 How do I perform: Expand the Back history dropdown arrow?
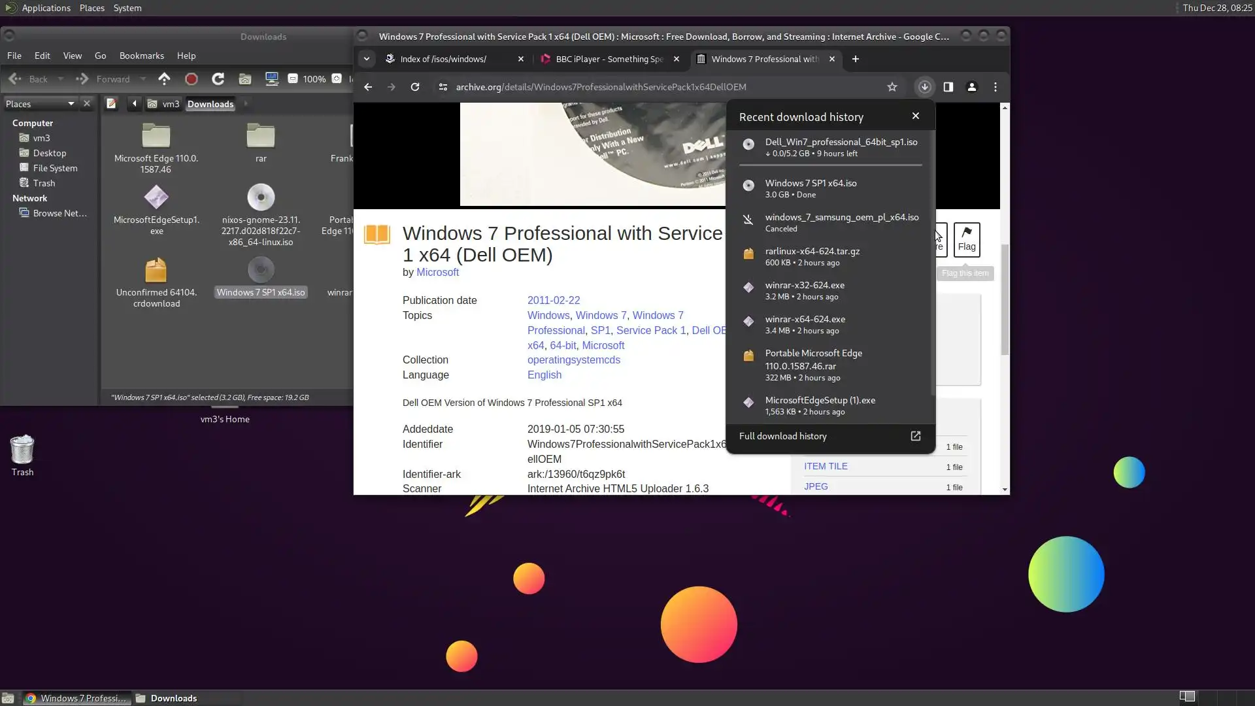pos(61,79)
